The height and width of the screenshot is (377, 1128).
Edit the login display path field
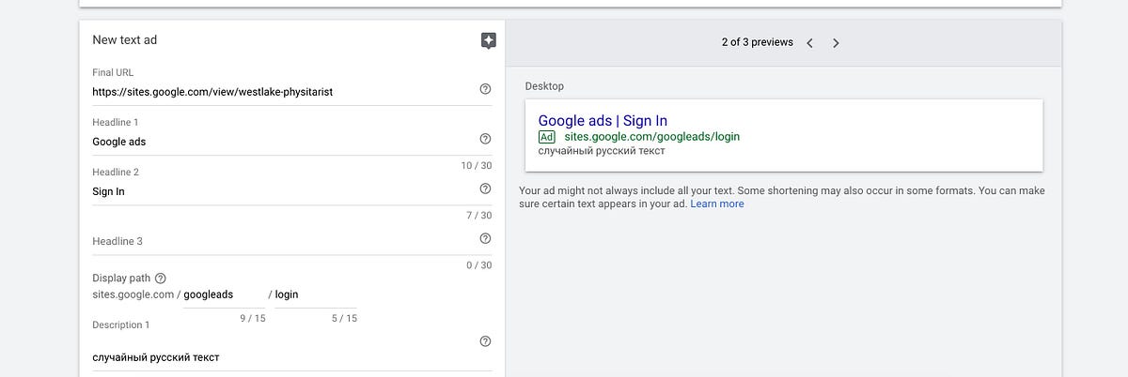coord(315,294)
